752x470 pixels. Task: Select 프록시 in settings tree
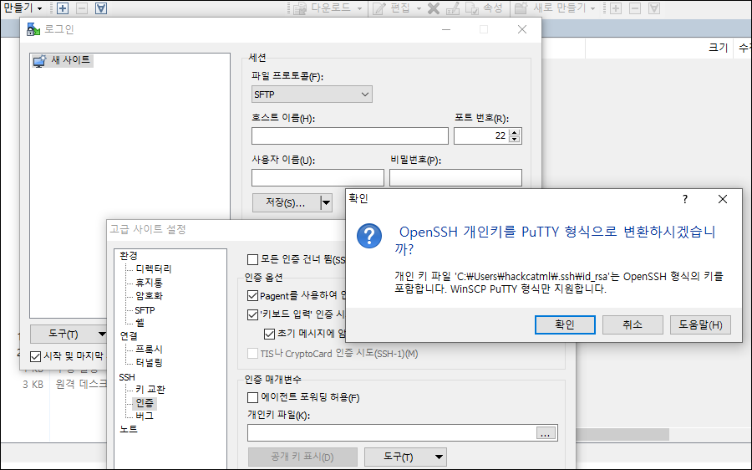pos(150,349)
